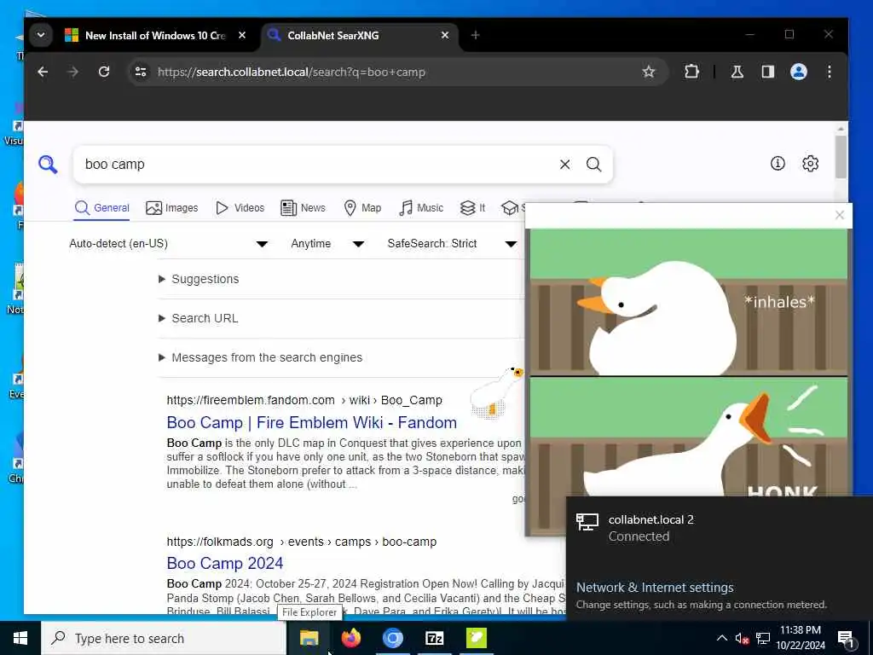Open the browser three-dot menu
Image resolution: width=873 pixels, height=655 pixels.
pos(829,72)
